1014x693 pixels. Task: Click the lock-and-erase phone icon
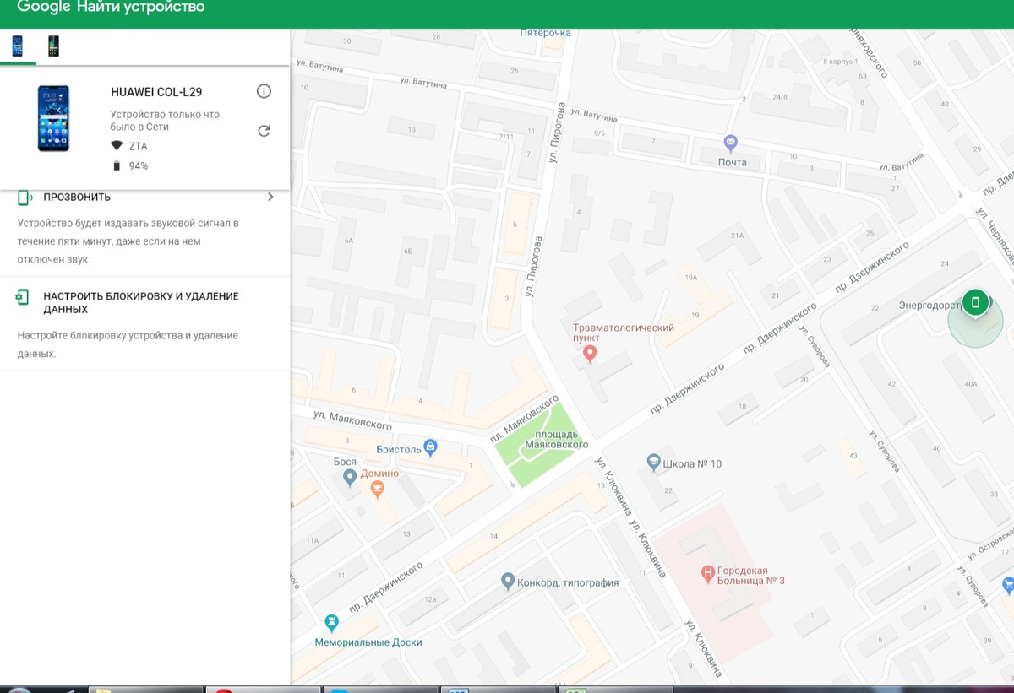point(23,297)
